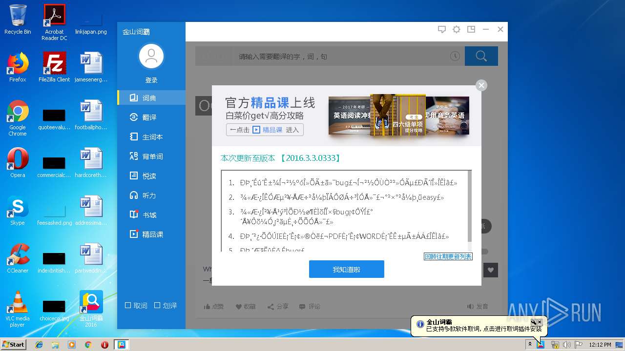Viewport: 625px width, 351px height.
Task: Select the feesasked.png desktop file
Action: [54, 214]
